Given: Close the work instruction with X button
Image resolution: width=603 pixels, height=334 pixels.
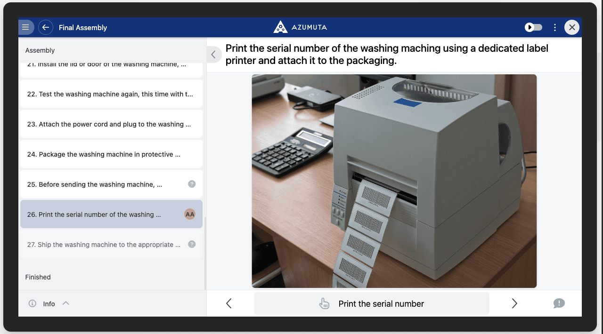Looking at the screenshot, I should pyautogui.click(x=572, y=27).
